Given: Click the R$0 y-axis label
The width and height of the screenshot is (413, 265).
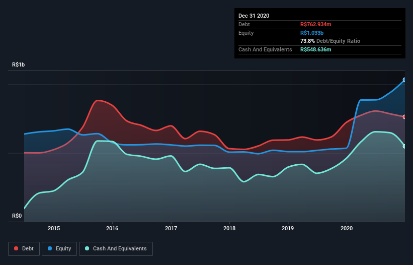Looking at the screenshot, I should coord(17,216).
